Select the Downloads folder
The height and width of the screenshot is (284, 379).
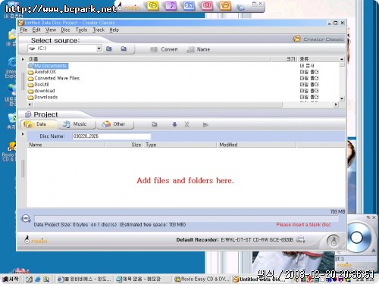pos(42,97)
